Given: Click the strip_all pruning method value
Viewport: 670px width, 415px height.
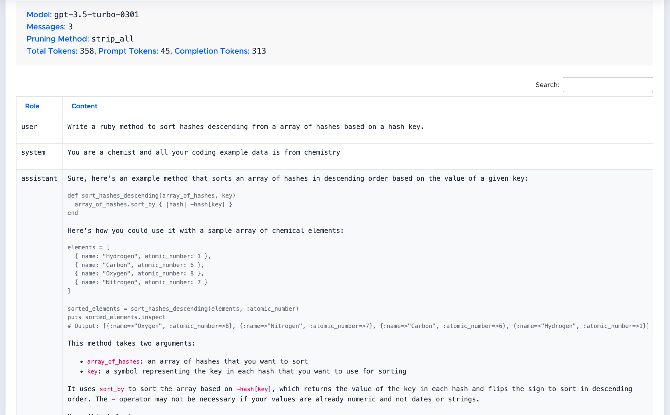Looking at the screenshot, I should point(113,39).
